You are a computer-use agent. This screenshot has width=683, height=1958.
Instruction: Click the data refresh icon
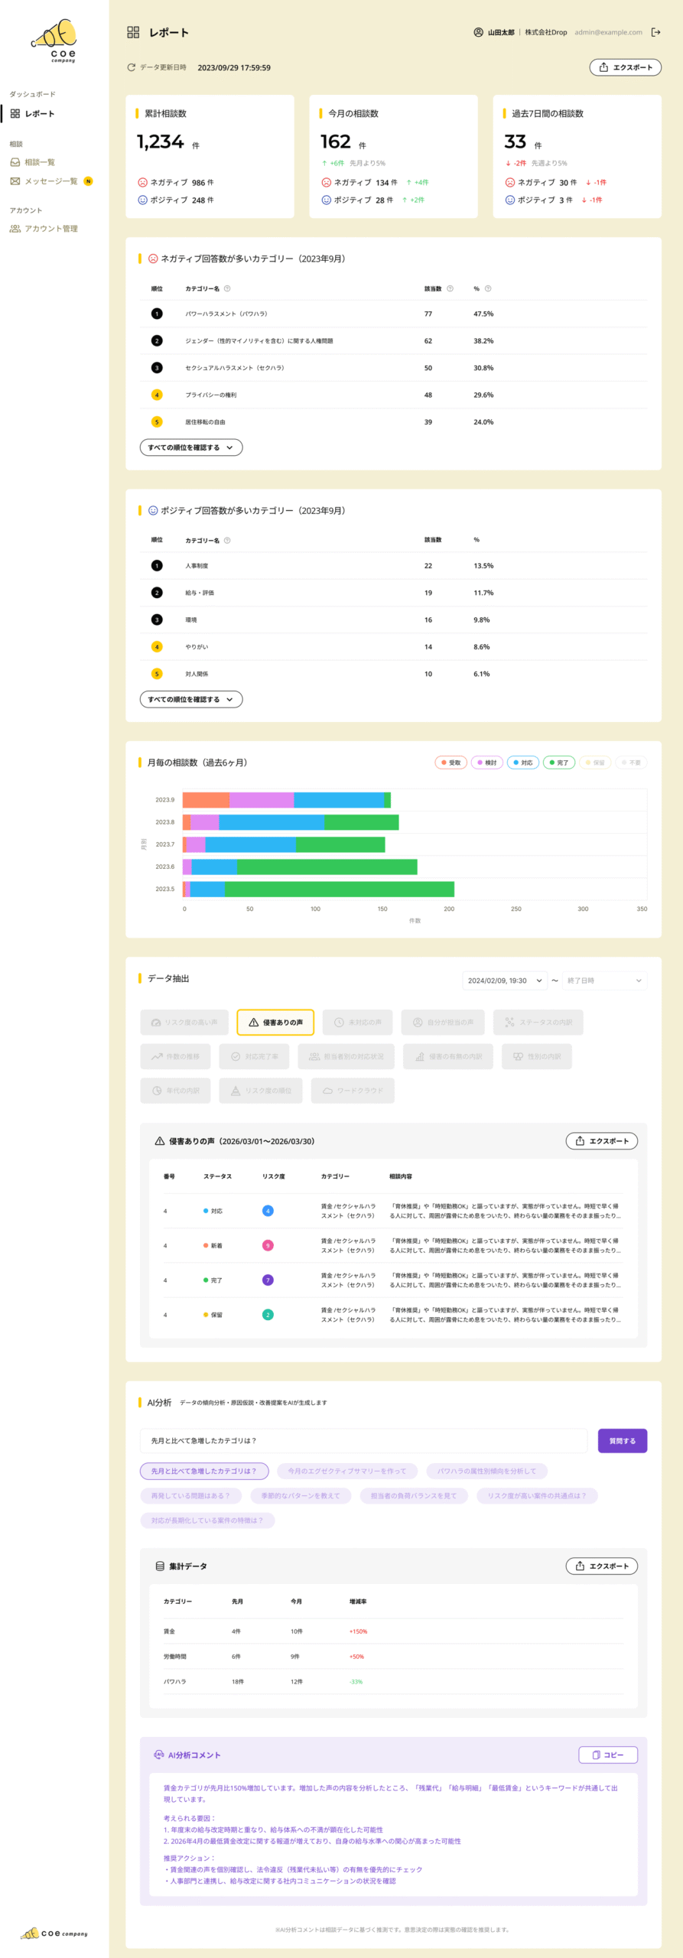132,67
